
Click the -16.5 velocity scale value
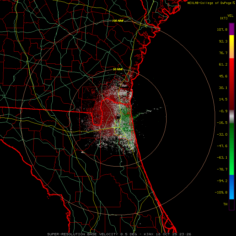pos(222,123)
